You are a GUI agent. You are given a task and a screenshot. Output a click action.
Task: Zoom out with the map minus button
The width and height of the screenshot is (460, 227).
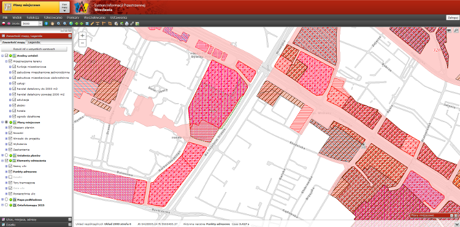click(82, 43)
